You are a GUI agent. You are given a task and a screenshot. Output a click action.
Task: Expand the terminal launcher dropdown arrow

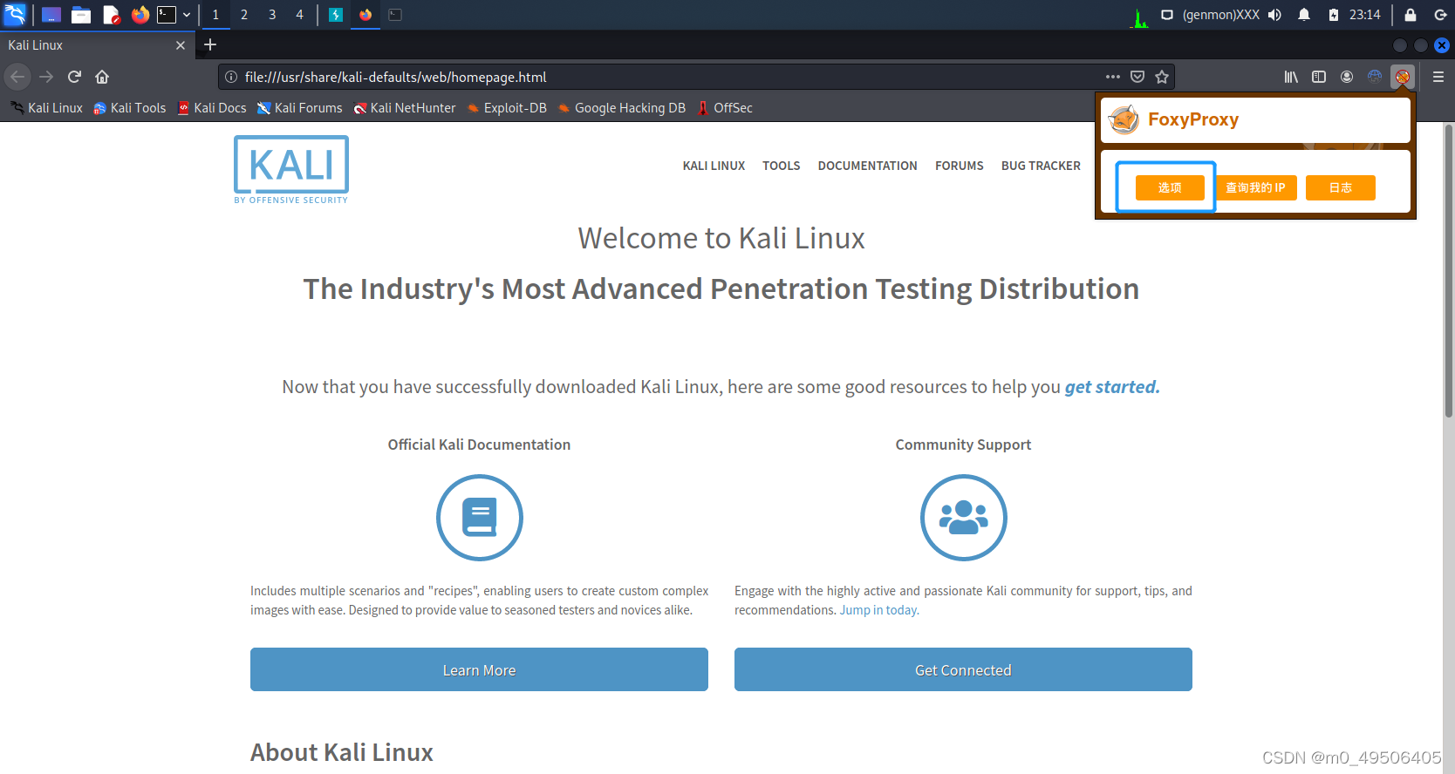[186, 14]
